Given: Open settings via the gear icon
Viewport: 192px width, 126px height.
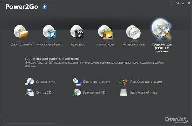Looking at the screenshot, I should point(178,3).
